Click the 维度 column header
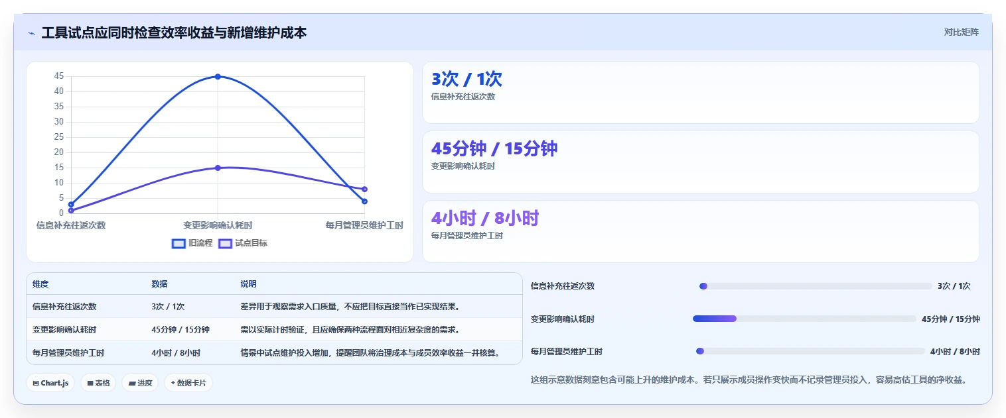The image size is (1006, 418). pos(40,284)
